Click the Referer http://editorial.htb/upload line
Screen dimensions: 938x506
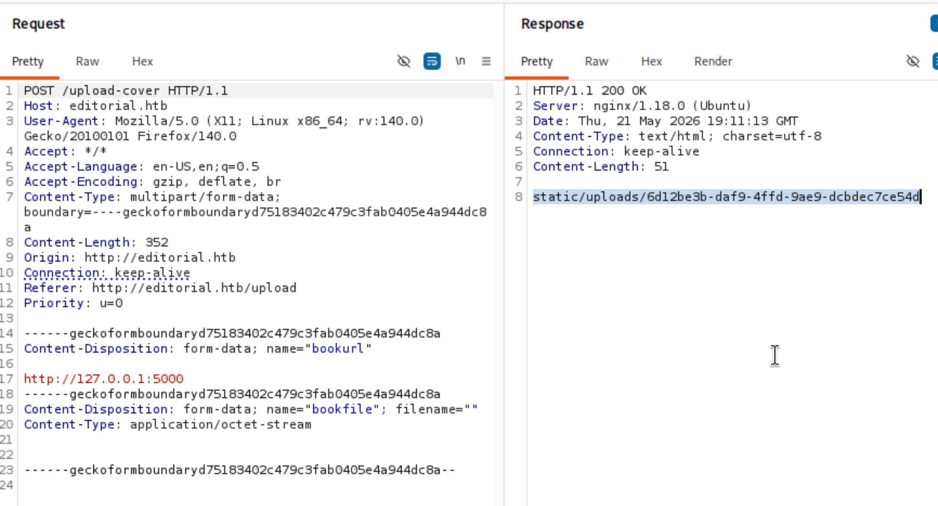[160, 288]
